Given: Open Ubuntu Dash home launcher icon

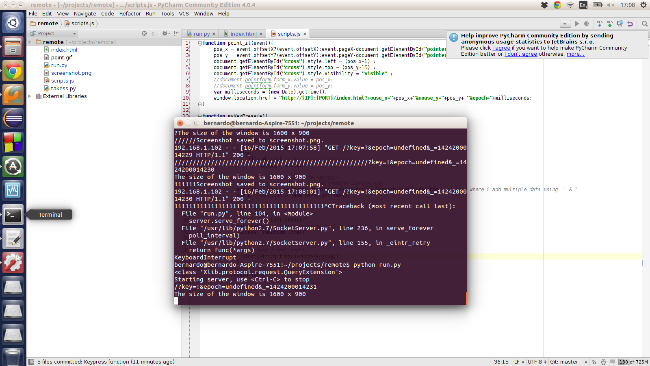Looking at the screenshot, I should [13, 23].
